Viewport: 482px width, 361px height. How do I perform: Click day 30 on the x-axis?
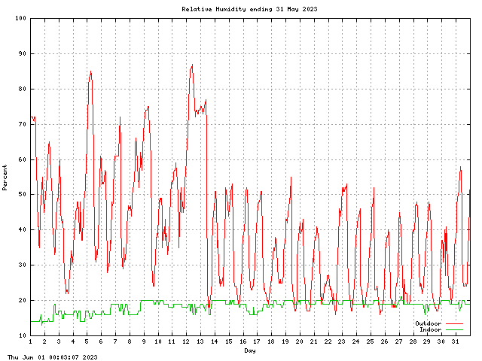[442, 341]
